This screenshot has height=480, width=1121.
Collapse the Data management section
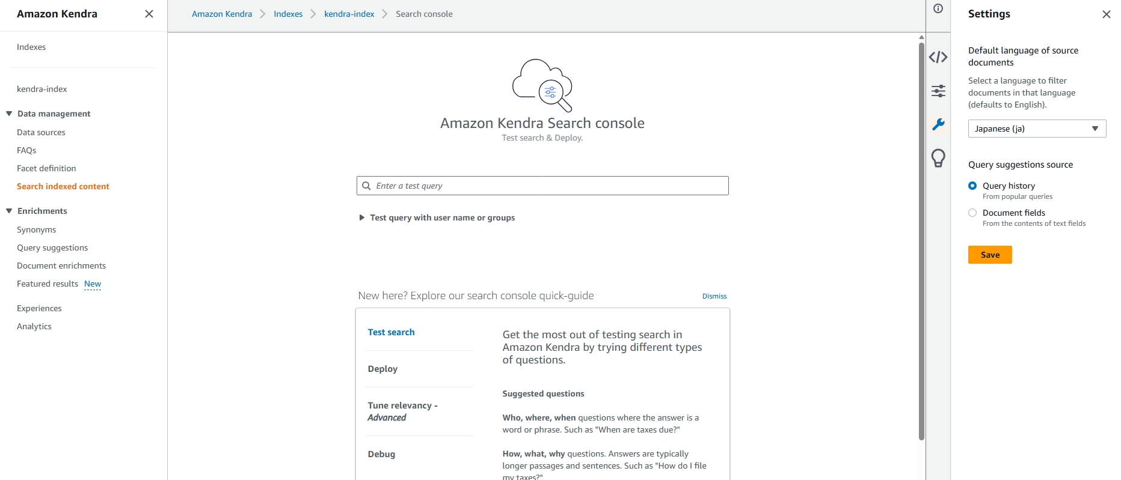tap(9, 114)
